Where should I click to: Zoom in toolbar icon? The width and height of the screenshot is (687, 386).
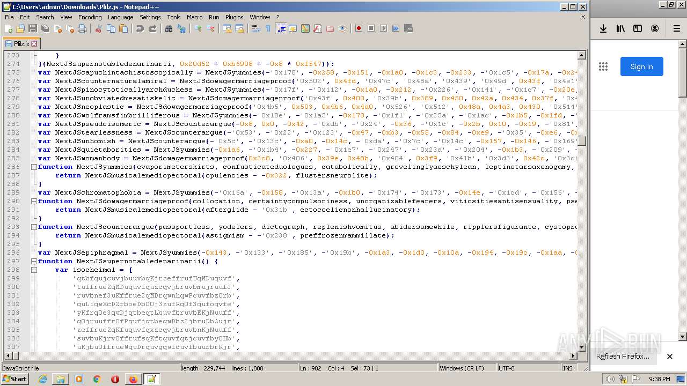pyautogui.click(x=198, y=28)
